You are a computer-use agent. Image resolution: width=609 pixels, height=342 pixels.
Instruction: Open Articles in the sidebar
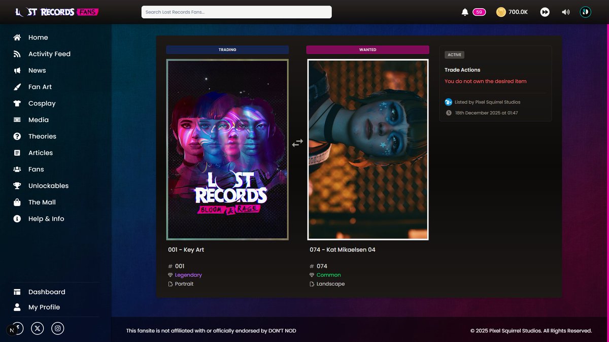click(x=33, y=153)
